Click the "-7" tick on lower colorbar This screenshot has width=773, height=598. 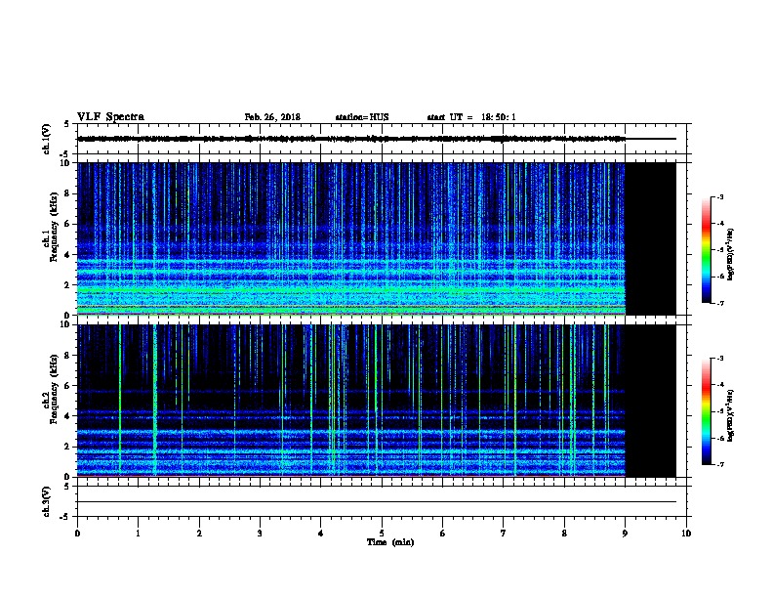(x=719, y=464)
